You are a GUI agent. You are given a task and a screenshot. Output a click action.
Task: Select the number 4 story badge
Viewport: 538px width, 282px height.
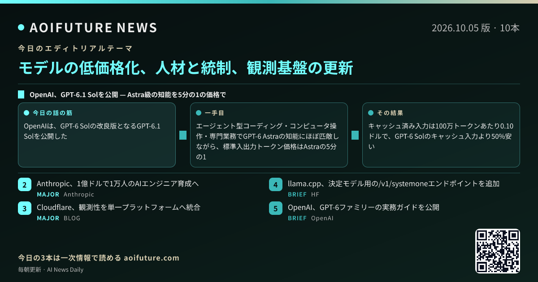point(276,185)
